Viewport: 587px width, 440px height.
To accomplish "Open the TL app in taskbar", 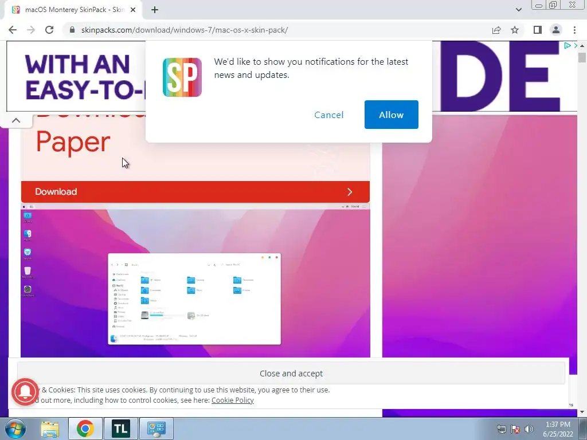I will click(x=120, y=429).
